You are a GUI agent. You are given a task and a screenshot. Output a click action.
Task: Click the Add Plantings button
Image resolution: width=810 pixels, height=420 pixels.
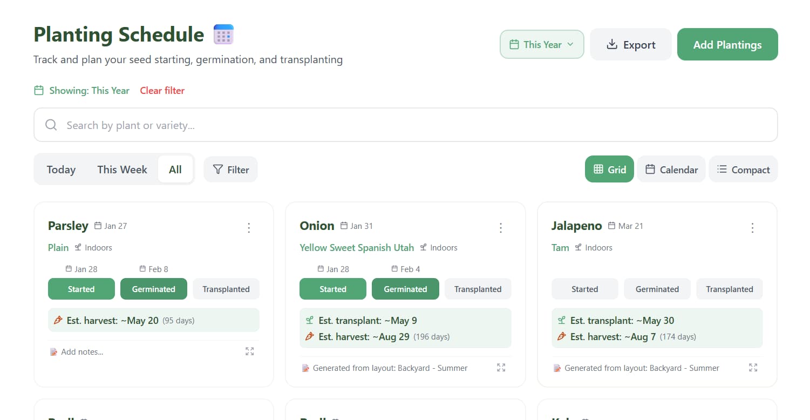pyautogui.click(x=727, y=44)
